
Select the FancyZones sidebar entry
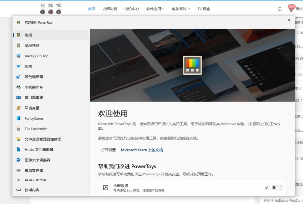point(51,118)
